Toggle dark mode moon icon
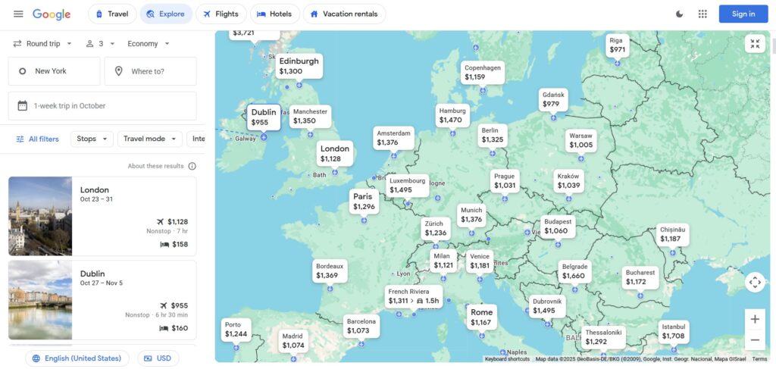The image size is (776, 369). pos(680,14)
